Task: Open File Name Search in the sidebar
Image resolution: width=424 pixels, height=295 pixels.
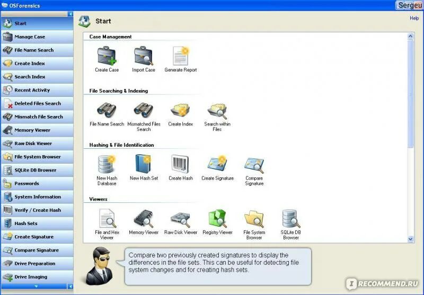Action: tap(37, 50)
